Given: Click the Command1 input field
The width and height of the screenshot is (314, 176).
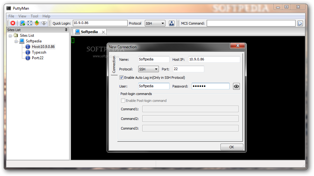Looking at the screenshot, I should pyautogui.click(x=190, y=109).
